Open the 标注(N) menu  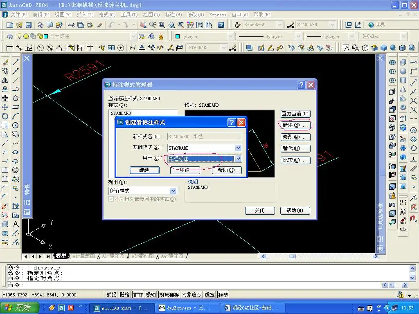(173, 15)
